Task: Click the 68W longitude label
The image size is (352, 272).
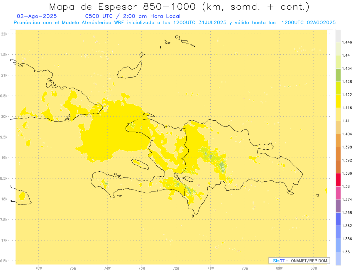Action: (x=314, y=268)
